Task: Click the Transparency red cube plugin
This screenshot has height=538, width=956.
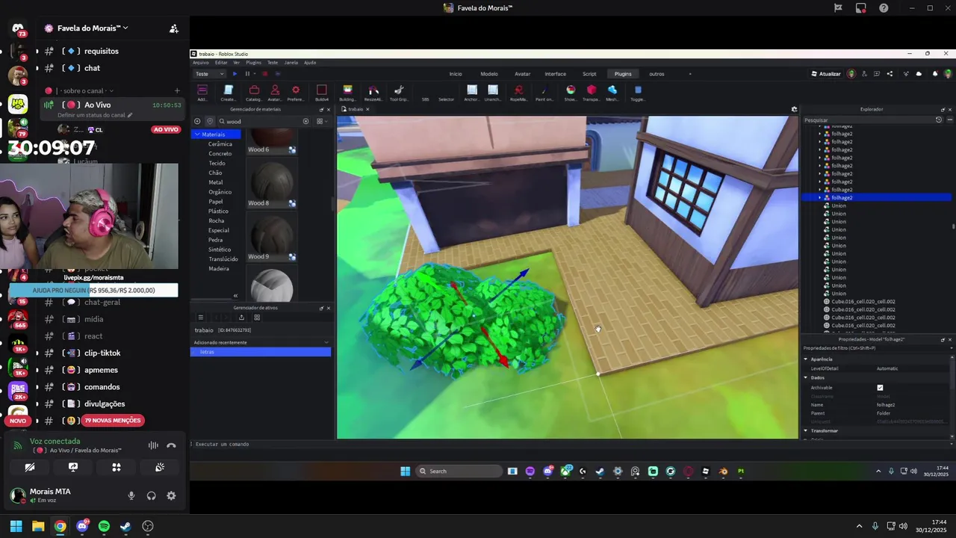Action: point(592,93)
